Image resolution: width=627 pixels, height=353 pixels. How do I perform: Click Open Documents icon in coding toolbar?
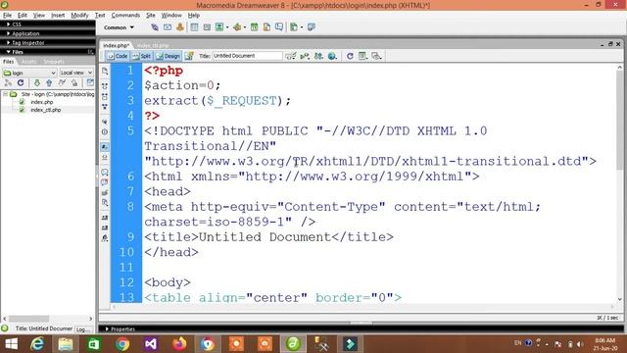pyautogui.click(x=105, y=72)
